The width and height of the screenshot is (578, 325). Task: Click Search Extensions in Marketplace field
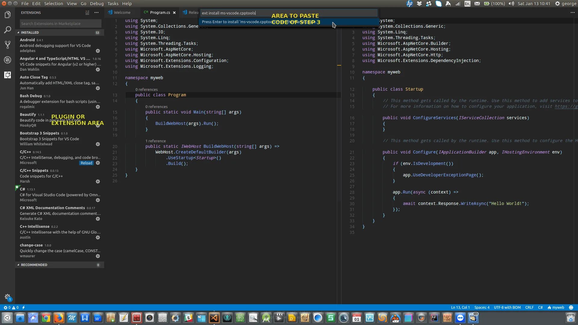click(60, 23)
